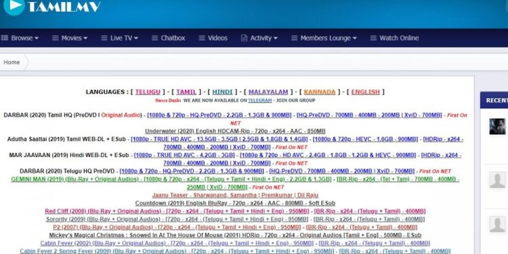Click the third sidebar avatar, the lowest grey placeholder
The width and height of the screenshot is (508, 254).
point(497,224)
